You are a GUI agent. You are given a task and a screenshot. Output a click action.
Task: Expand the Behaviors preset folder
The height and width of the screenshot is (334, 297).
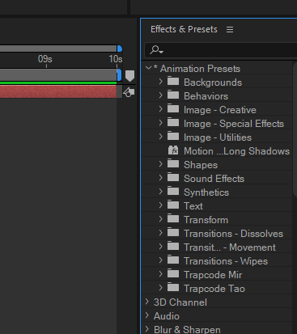pyautogui.click(x=161, y=95)
